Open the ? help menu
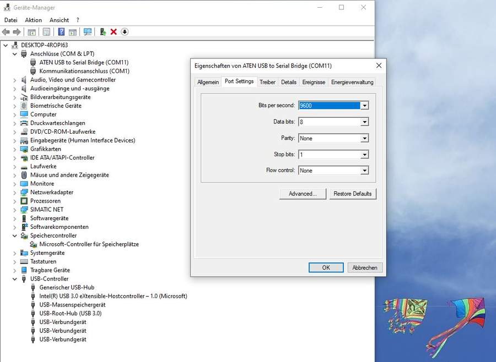This screenshot has width=496, height=362. (78, 20)
